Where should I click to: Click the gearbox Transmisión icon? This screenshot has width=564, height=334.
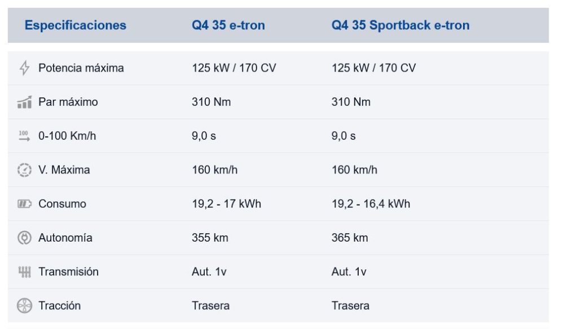24,272
